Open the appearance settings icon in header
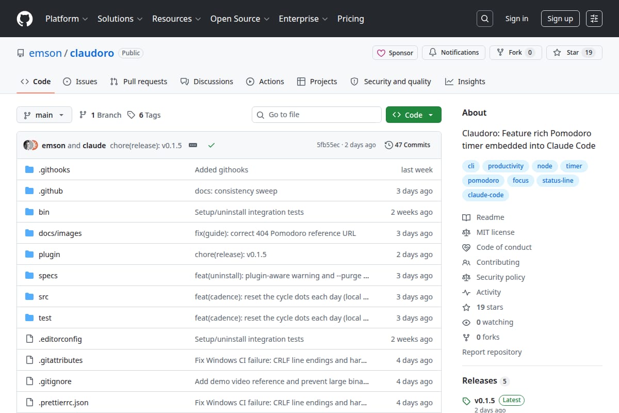This screenshot has width=619, height=413. pos(594,19)
